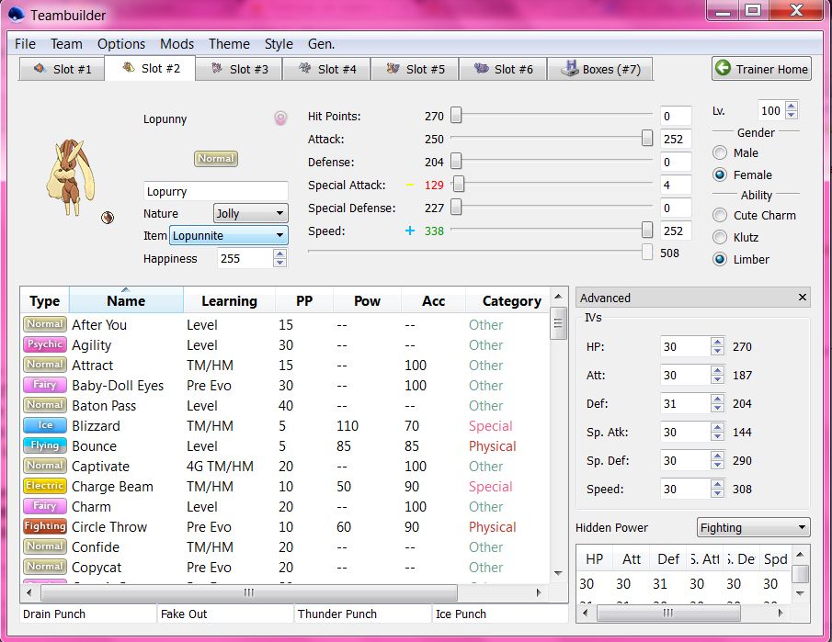Click Flying type badge for Bounce
This screenshot has width=832, height=642.
[45, 445]
